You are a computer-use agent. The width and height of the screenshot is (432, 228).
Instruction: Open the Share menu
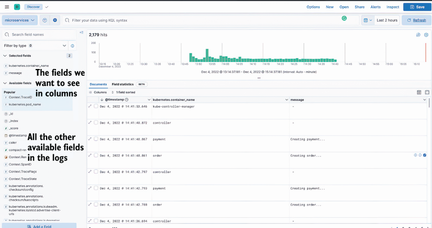[x=360, y=7]
